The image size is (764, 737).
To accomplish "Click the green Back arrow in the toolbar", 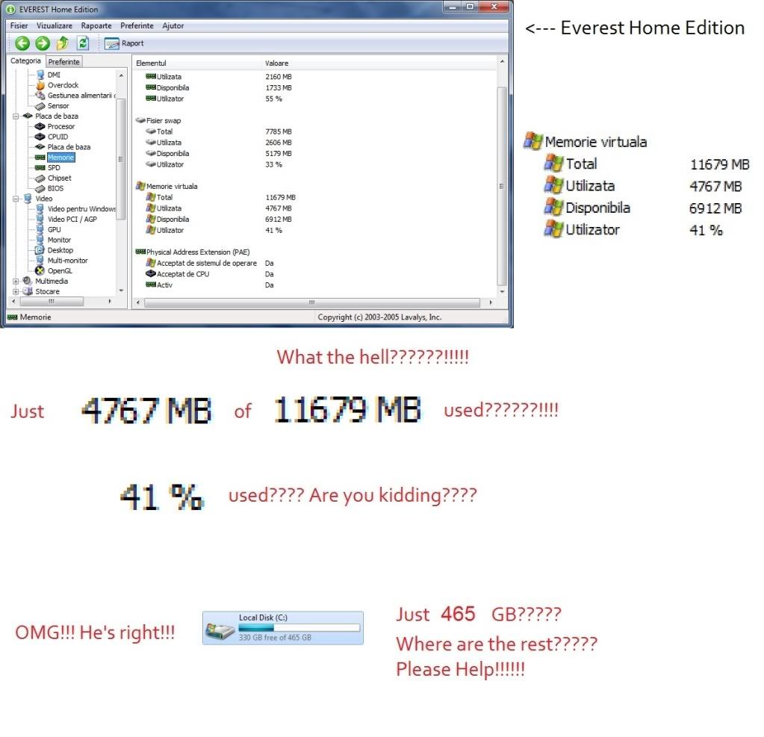I will [x=22, y=43].
